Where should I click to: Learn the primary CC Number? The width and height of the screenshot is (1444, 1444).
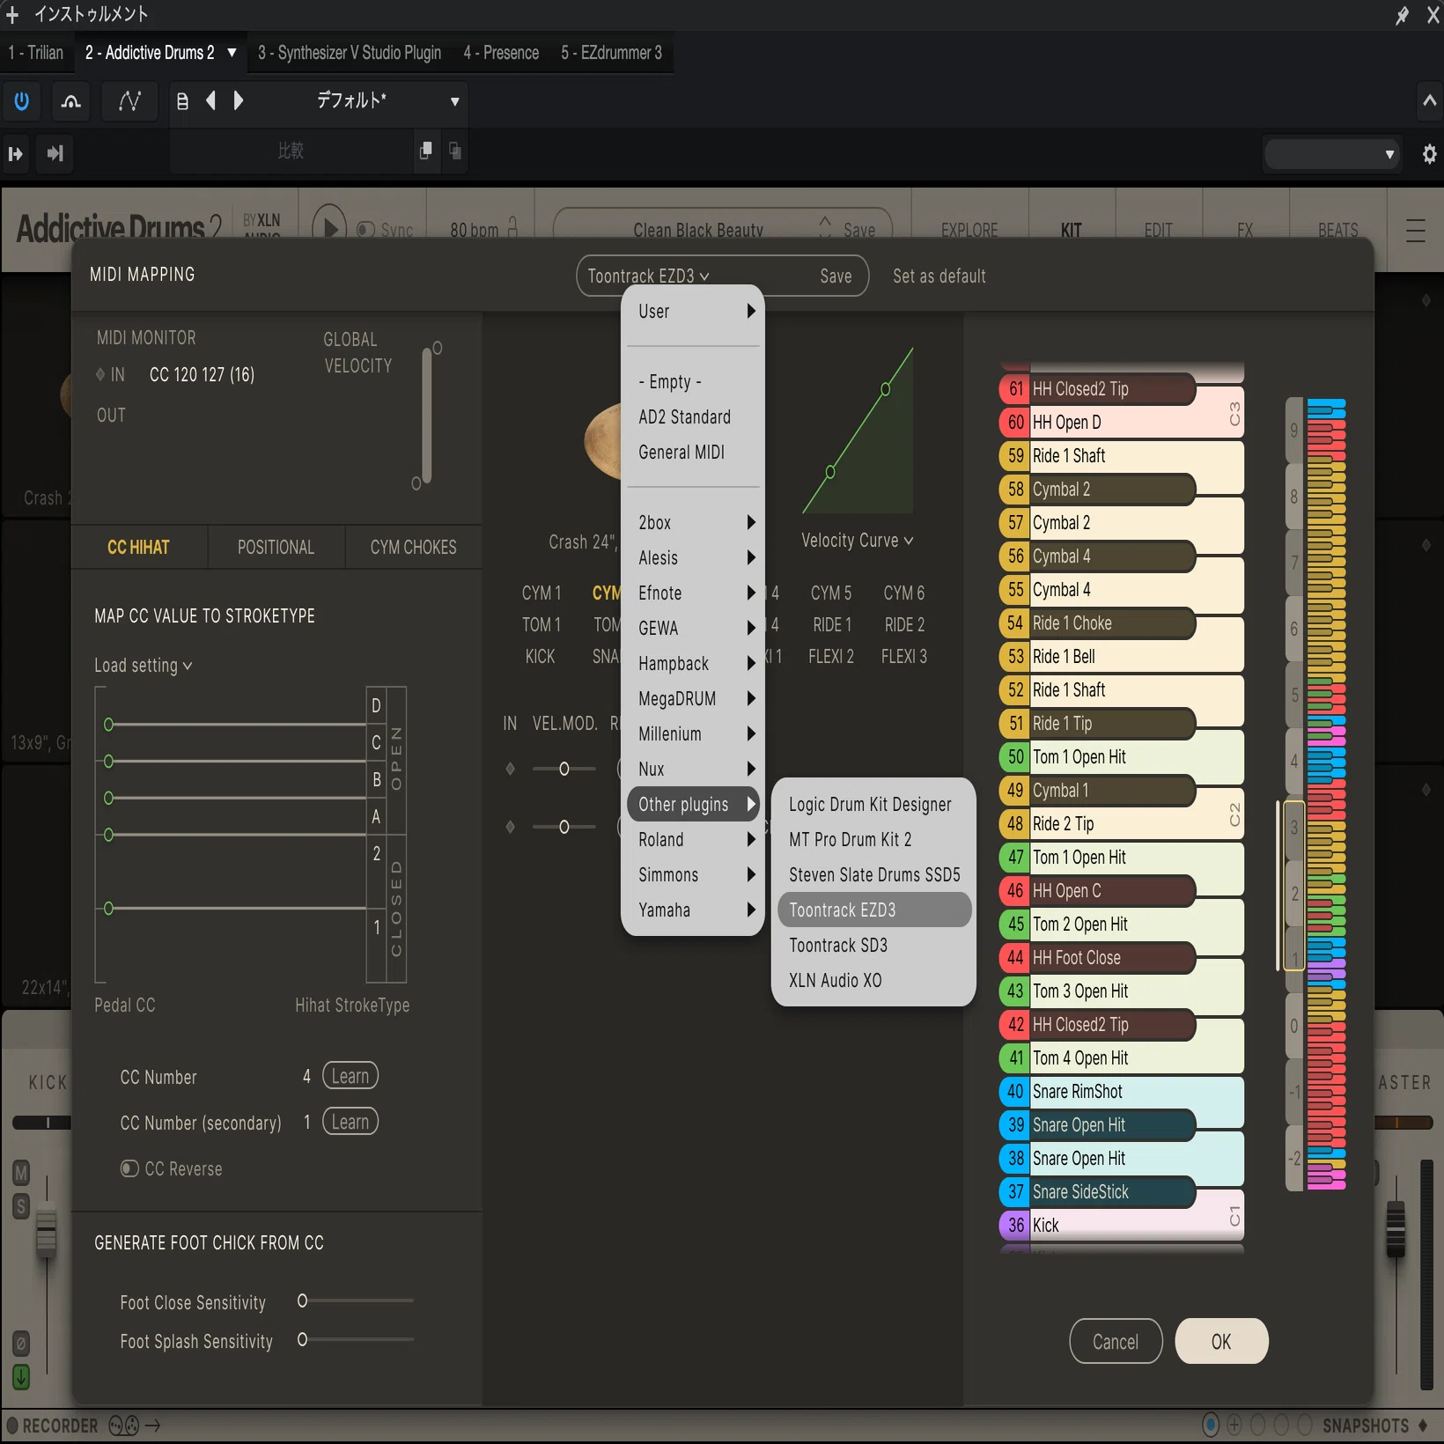pyautogui.click(x=350, y=1076)
